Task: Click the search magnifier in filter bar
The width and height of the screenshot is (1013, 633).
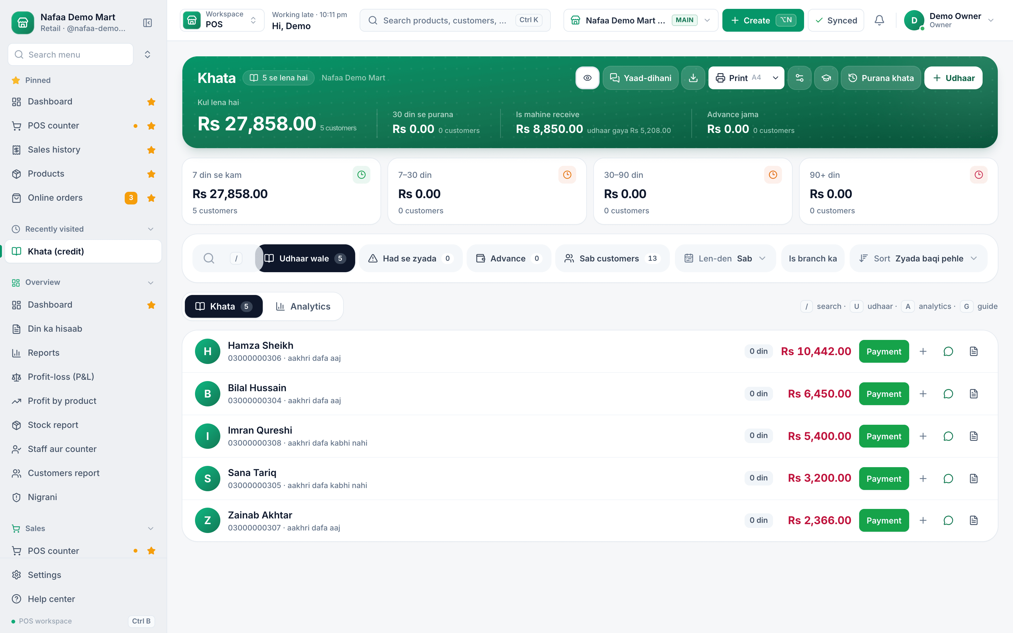Action: [209, 258]
